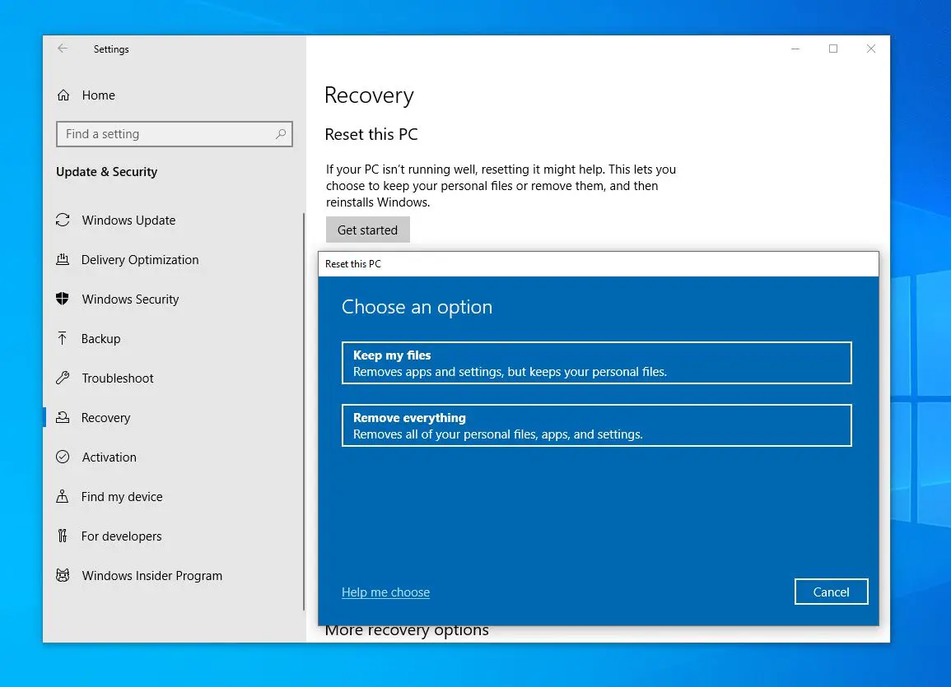
Task: Select Recovery label in the sidebar
Action: pos(105,417)
